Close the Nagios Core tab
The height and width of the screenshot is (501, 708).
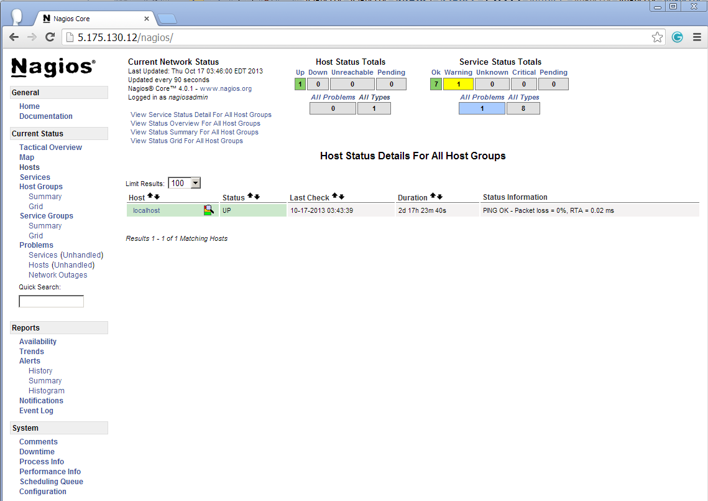coord(146,19)
